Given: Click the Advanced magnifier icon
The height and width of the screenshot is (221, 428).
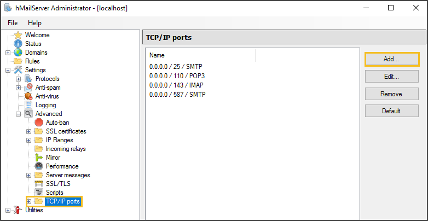Looking at the screenshot, I should (28, 114).
